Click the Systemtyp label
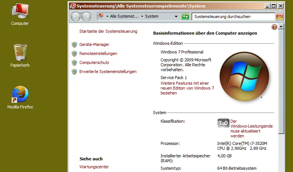This screenshot has height=172, width=293. (x=171, y=169)
